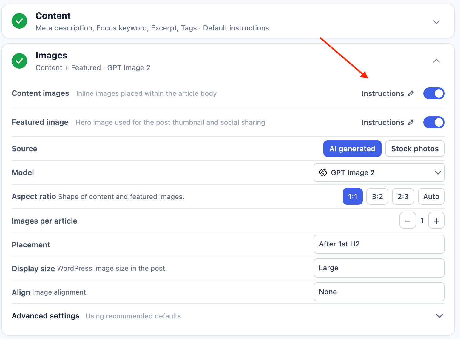Click 'Content + Featured · GPT Image 2' subtitle
Image resolution: width=460 pixels, height=339 pixels.
coord(93,68)
